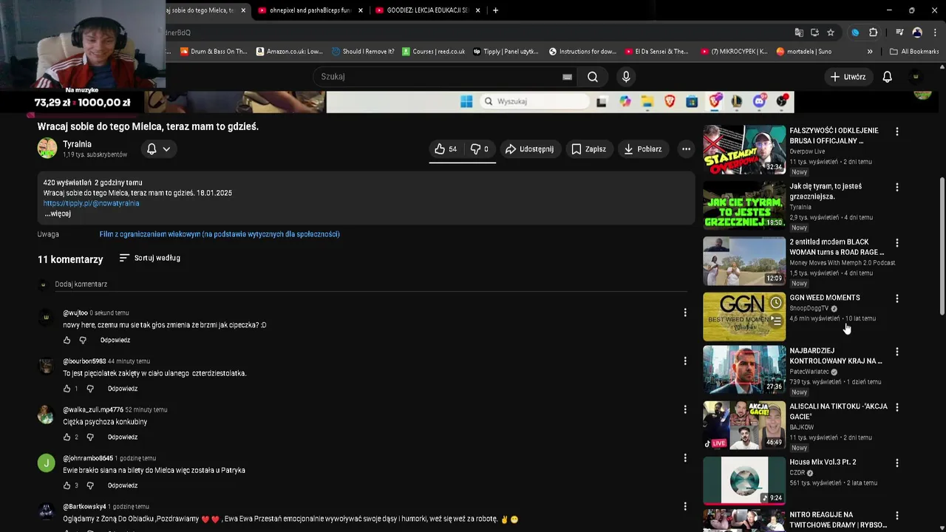The width and height of the screenshot is (946, 532).
Task: Open the Tipply | Panel użytk... bookmark
Action: [506, 52]
